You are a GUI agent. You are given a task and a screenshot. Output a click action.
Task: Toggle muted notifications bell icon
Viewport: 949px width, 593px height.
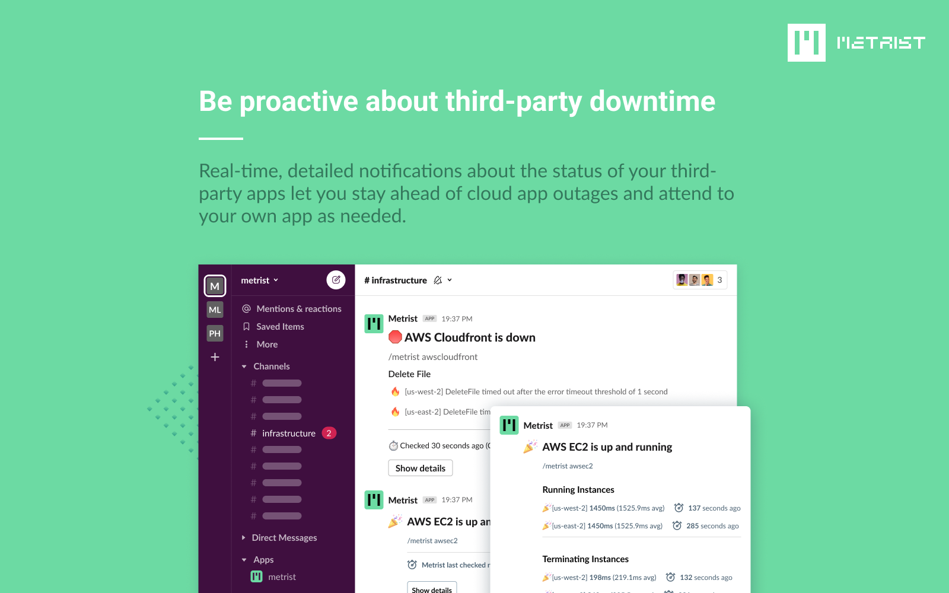click(438, 280)
